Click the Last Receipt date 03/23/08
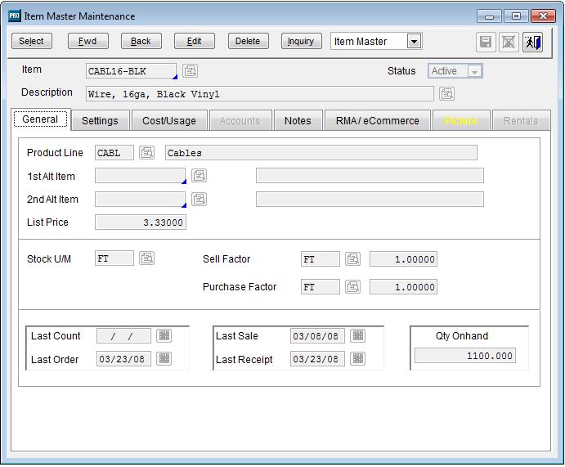 [317, 359]
